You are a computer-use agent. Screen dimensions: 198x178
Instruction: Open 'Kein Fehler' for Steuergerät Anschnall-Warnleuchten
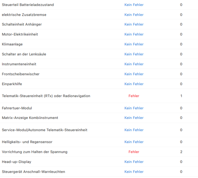134,171
